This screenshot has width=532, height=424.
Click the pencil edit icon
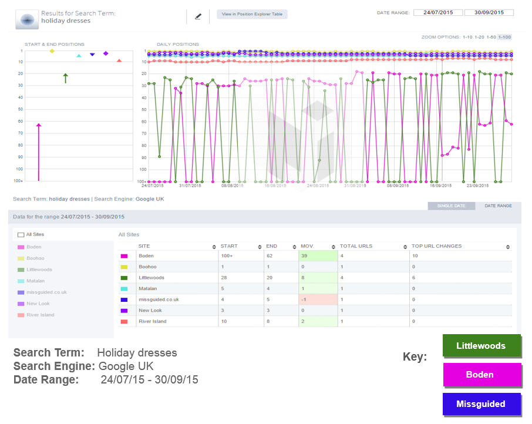pyautogui.click(x=198, y=16)
